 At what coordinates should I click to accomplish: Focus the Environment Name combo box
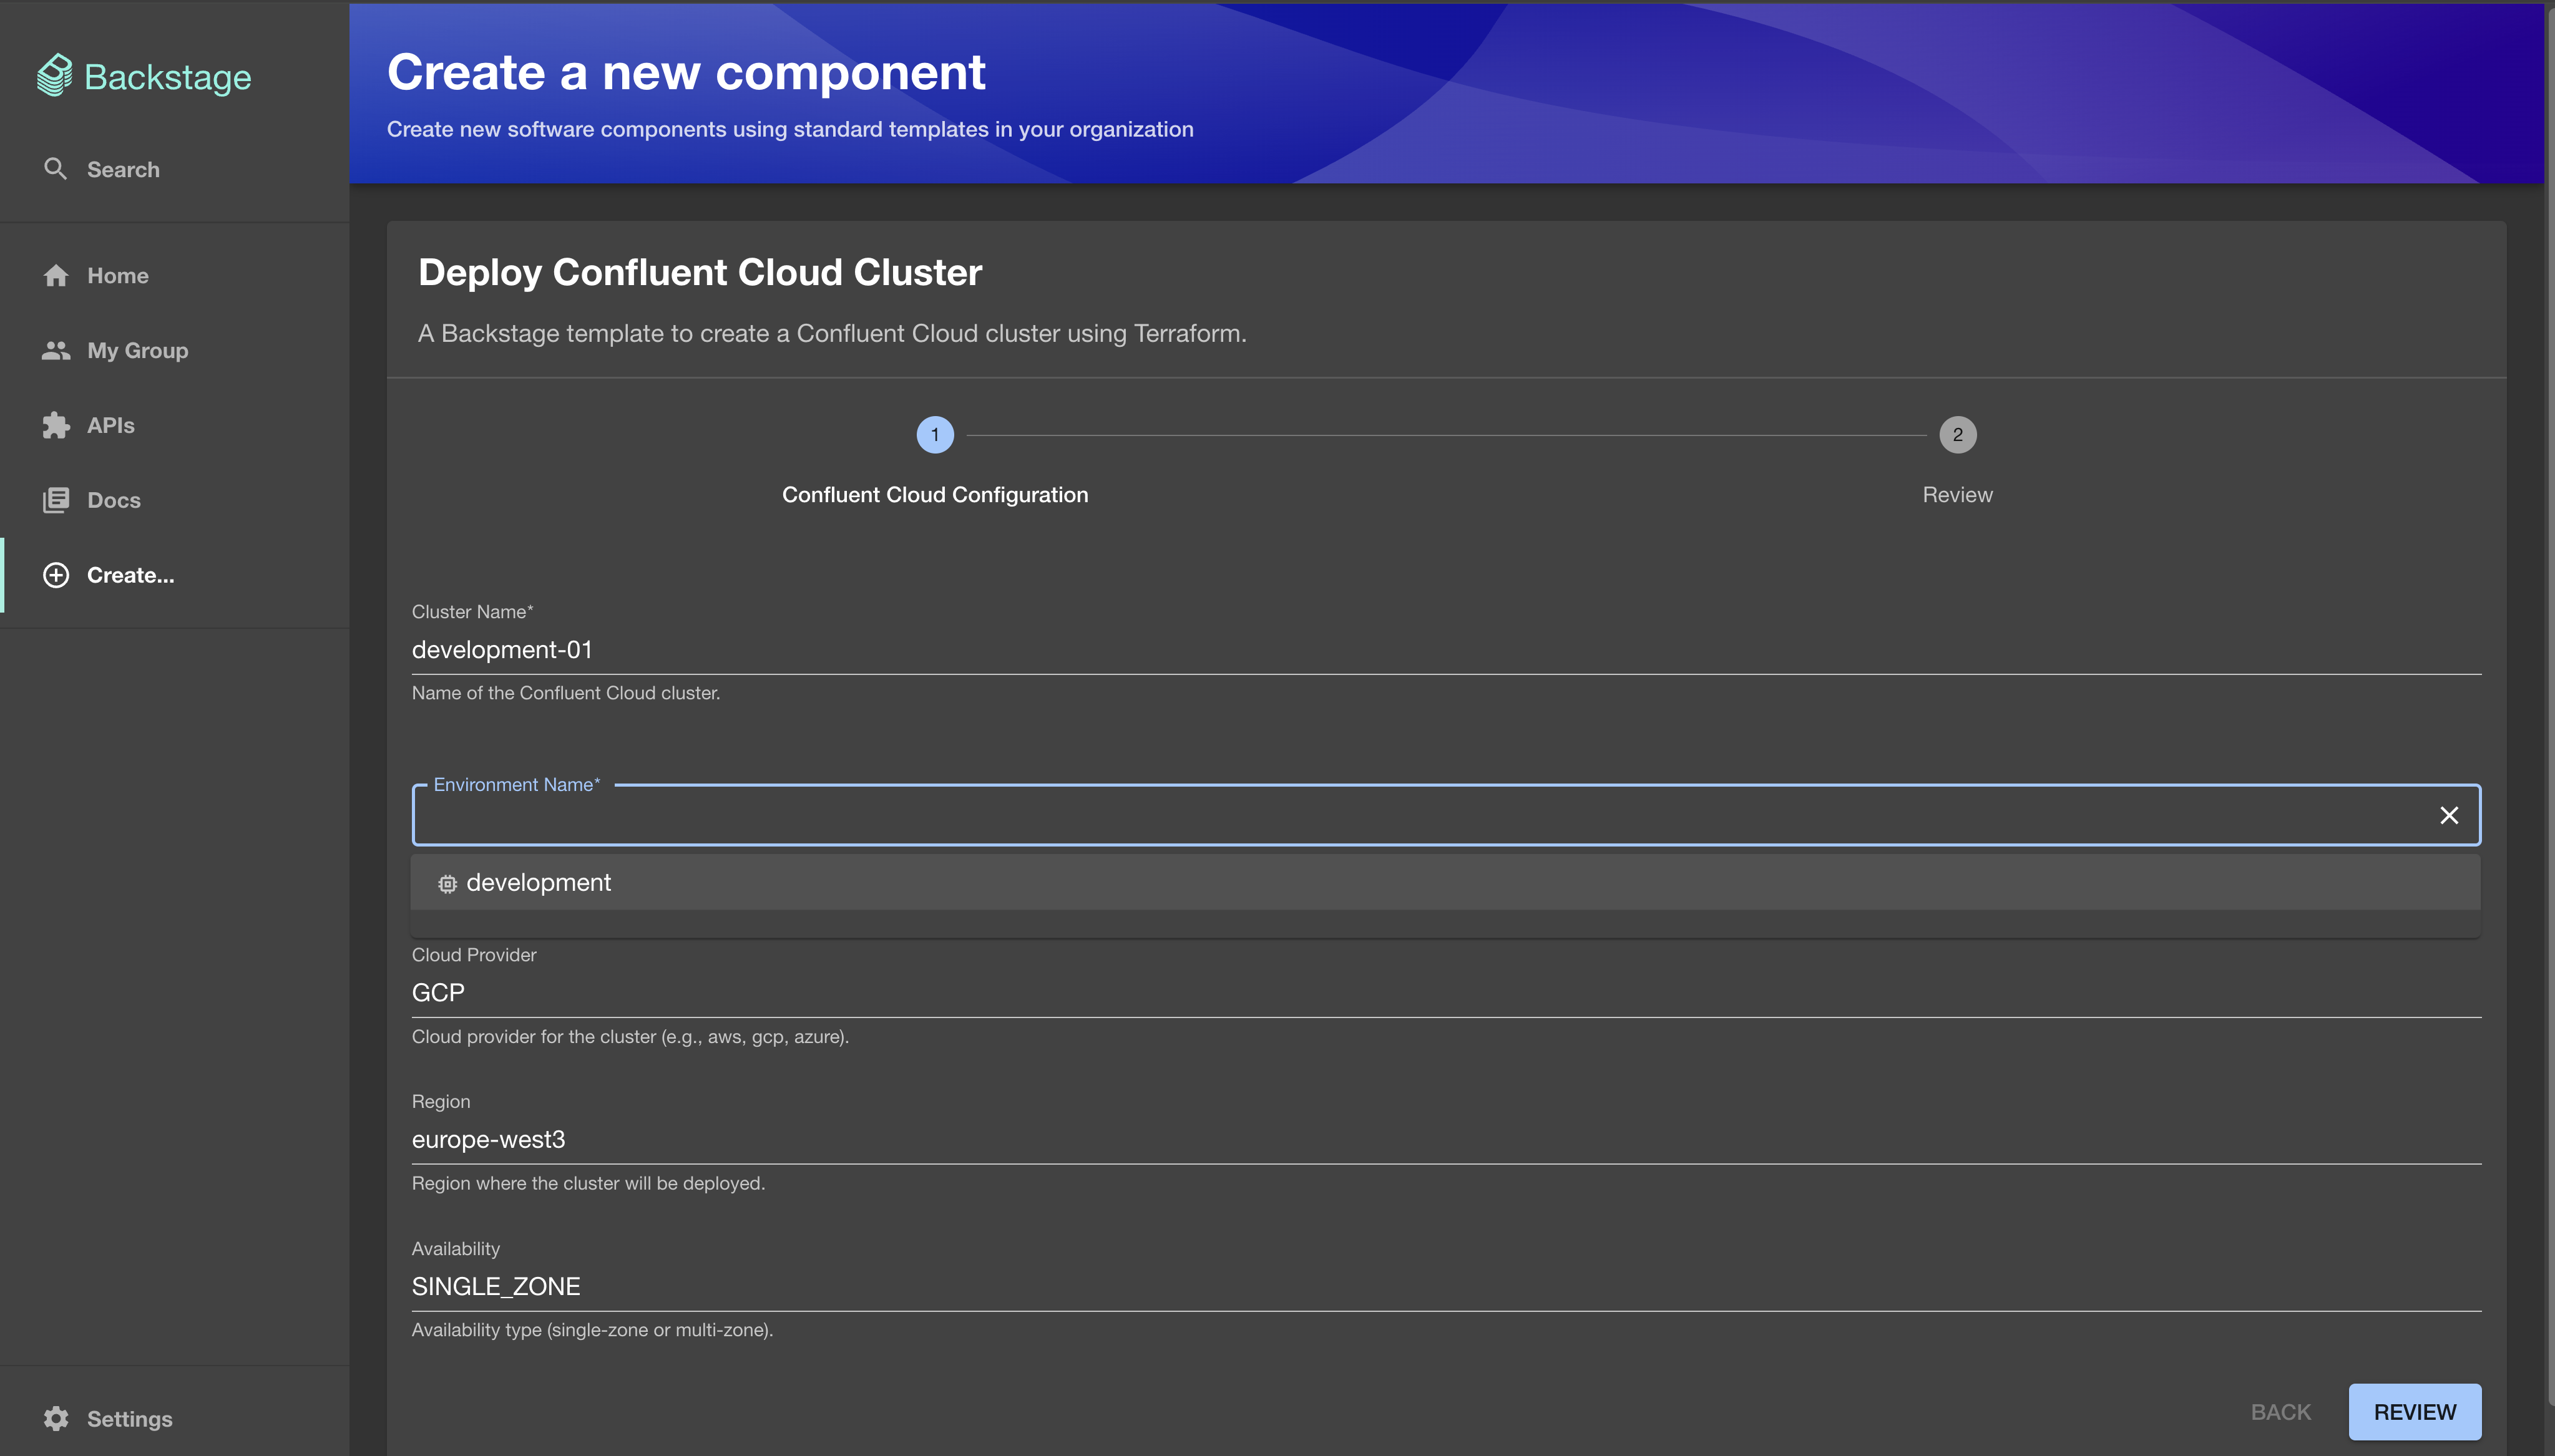click(1420, 816)
